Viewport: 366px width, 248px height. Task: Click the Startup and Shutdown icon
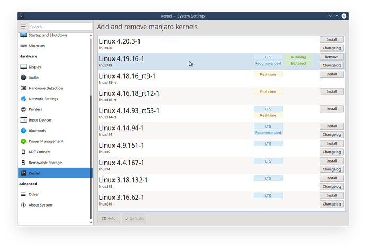click(23, 35)
